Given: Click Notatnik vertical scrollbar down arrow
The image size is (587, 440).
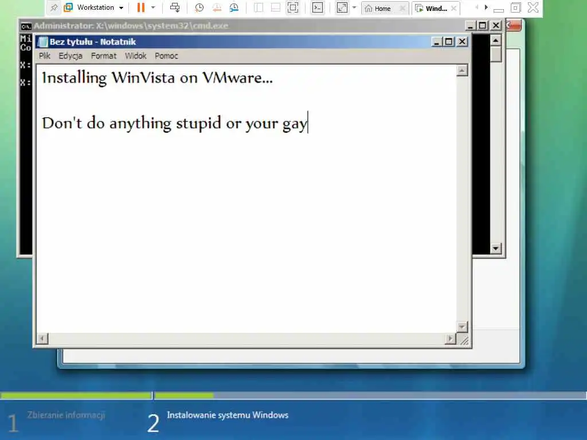Looking at the screenshot, I should click(462, 327).
